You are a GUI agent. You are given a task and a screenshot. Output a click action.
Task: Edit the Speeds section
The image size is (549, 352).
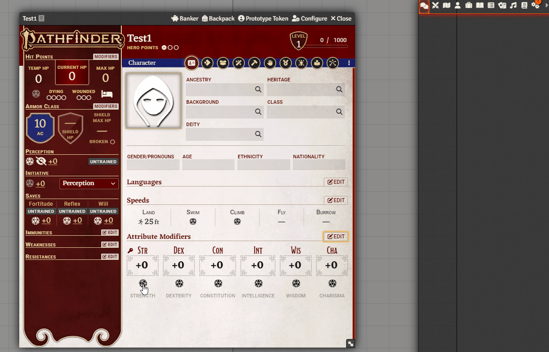pos(336,200)
